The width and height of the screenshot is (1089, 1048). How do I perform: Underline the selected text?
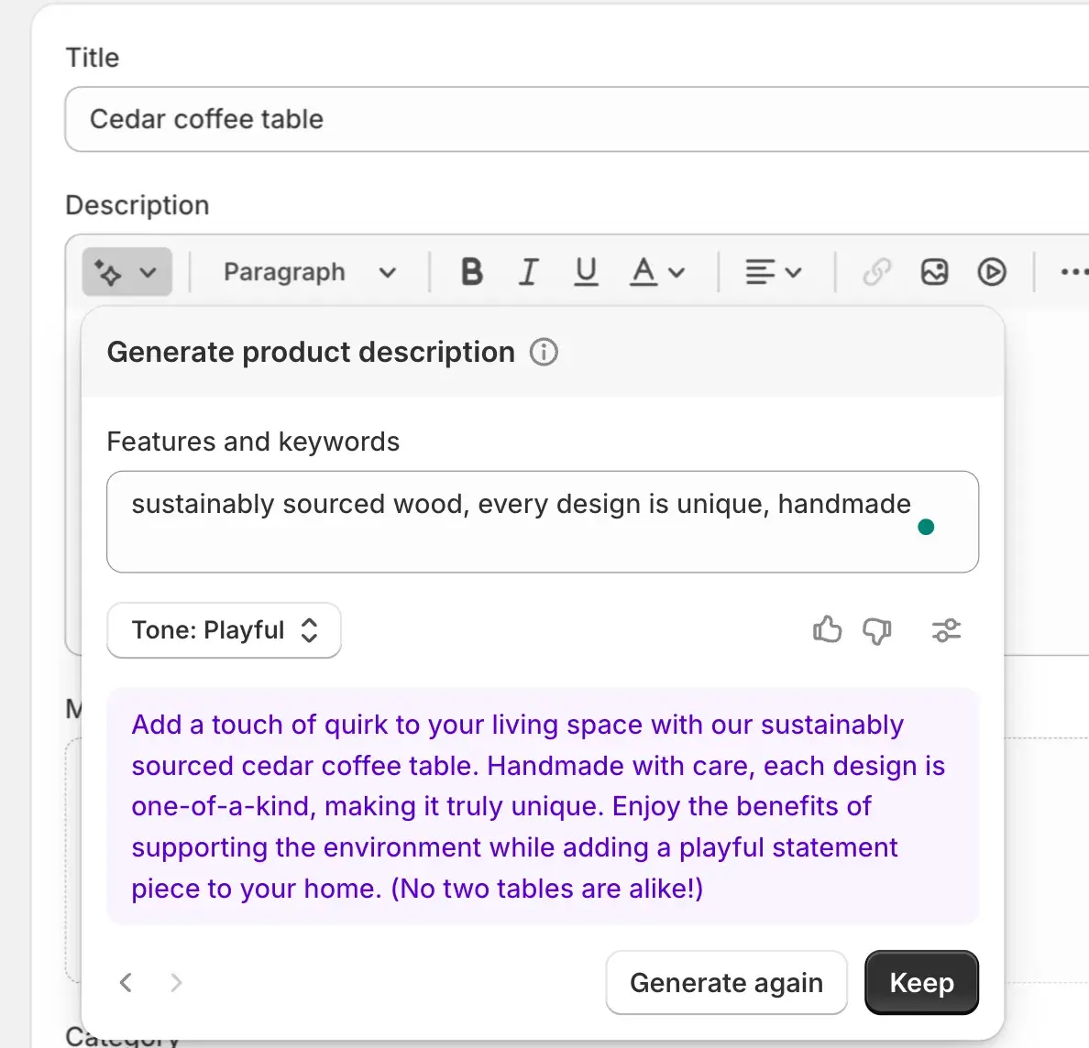[x=586, y=272]
